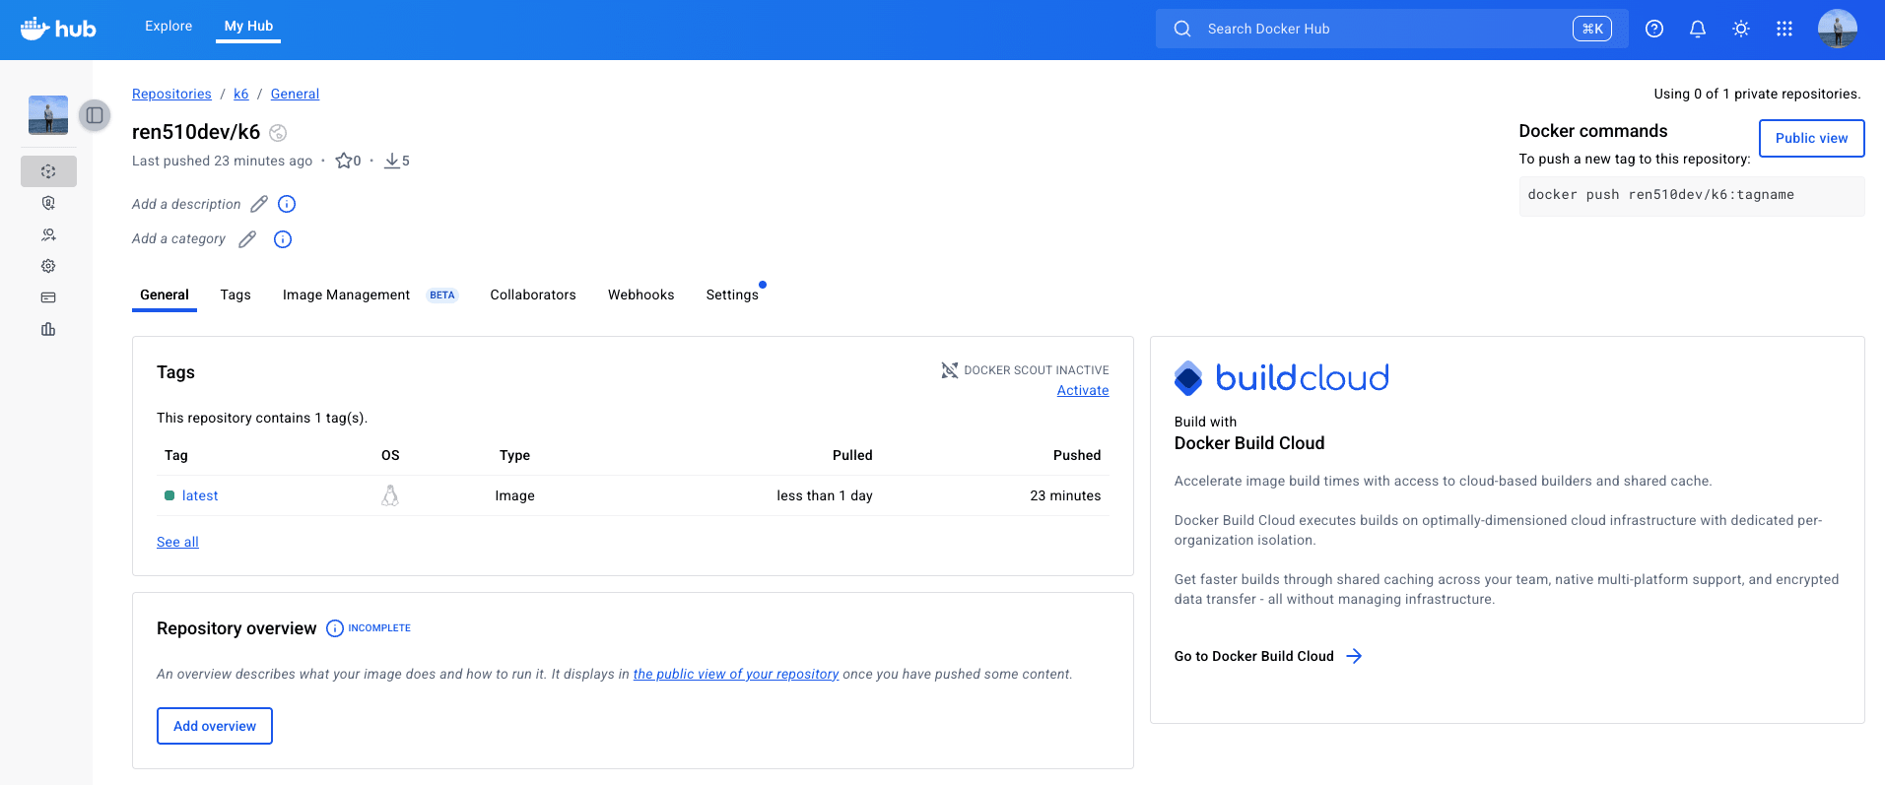Click the Add a description text
Screen dimensions: 1885x785
186,204
